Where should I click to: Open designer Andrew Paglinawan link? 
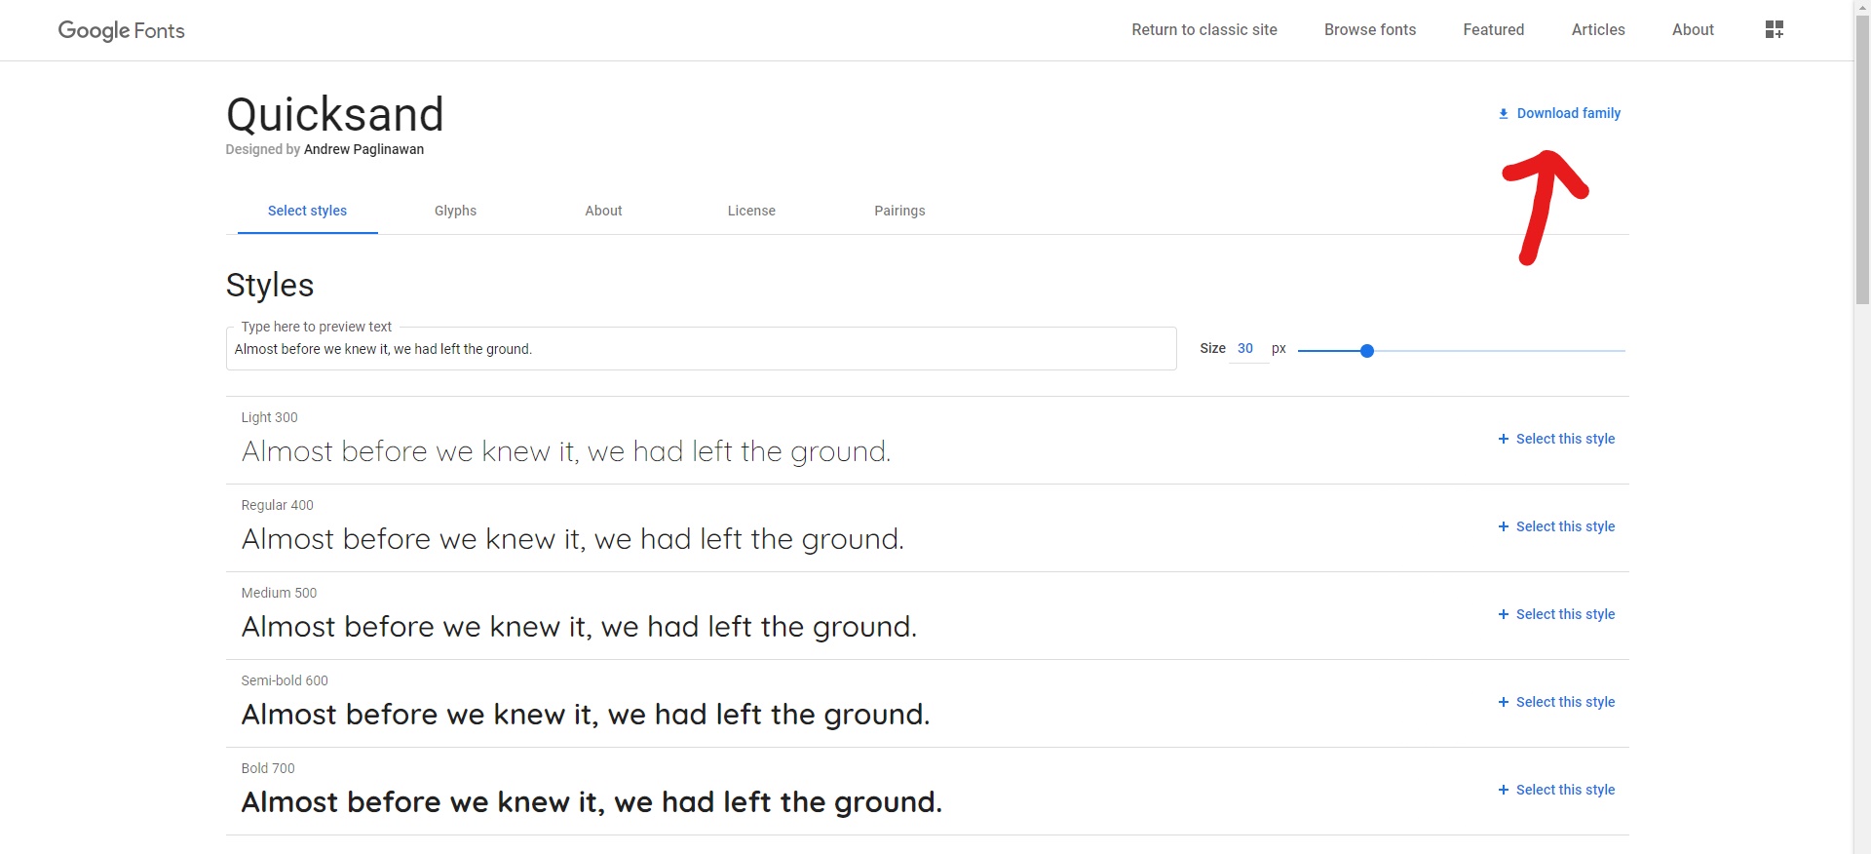click(363, 149)
